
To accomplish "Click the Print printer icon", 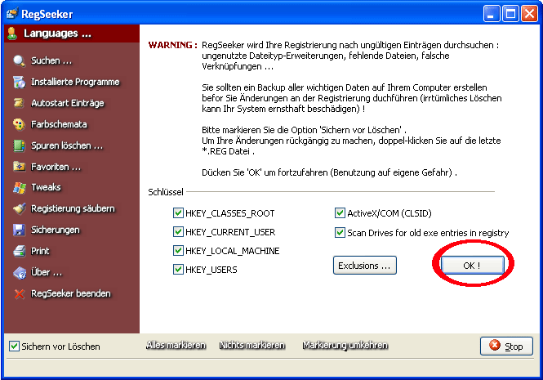I will coord(19,251).
